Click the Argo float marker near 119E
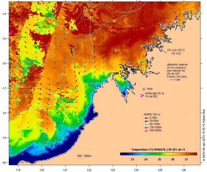The height and width of the screenshot is (172, 207). click(11, 32)
